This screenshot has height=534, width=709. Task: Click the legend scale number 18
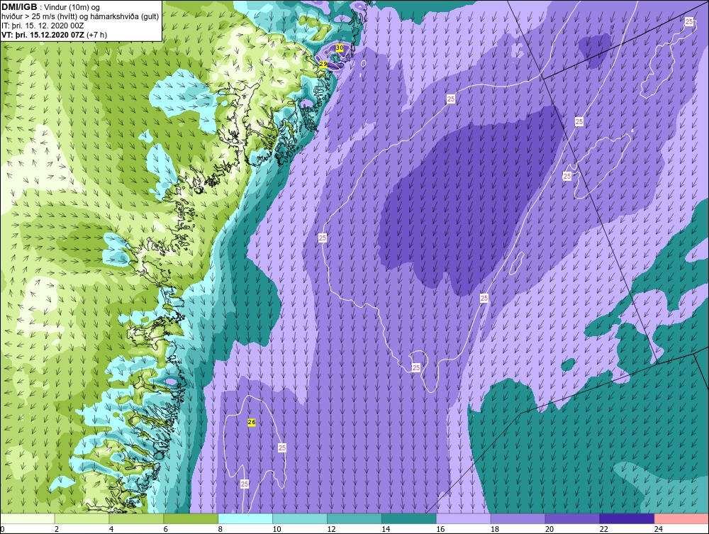pyautogui.click(x=495, y=529)
